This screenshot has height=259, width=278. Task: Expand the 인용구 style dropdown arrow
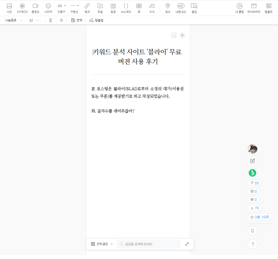pyautogui.click(x=65, y=6)
